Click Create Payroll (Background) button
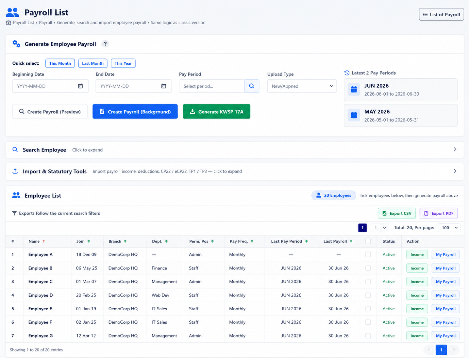Image resolution: width=469 pixels, height=358 pixels. 135,111
